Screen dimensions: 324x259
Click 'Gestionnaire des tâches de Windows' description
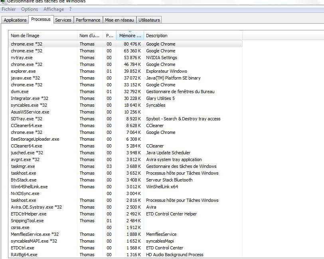point(181,166)
